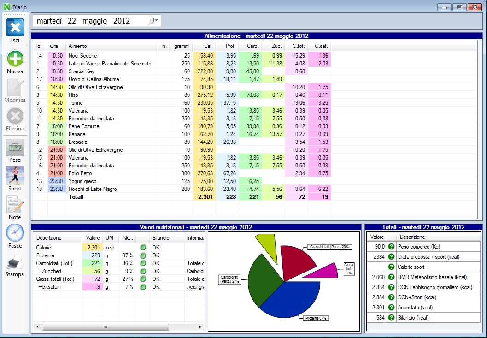This screenshot has height=338, width=487.
Task: Open the Peso weight scale icon
Action: (15, 148)
